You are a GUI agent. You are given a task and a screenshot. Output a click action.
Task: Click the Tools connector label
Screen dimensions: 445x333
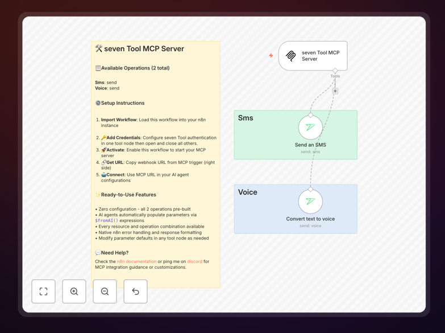[335, 76]
